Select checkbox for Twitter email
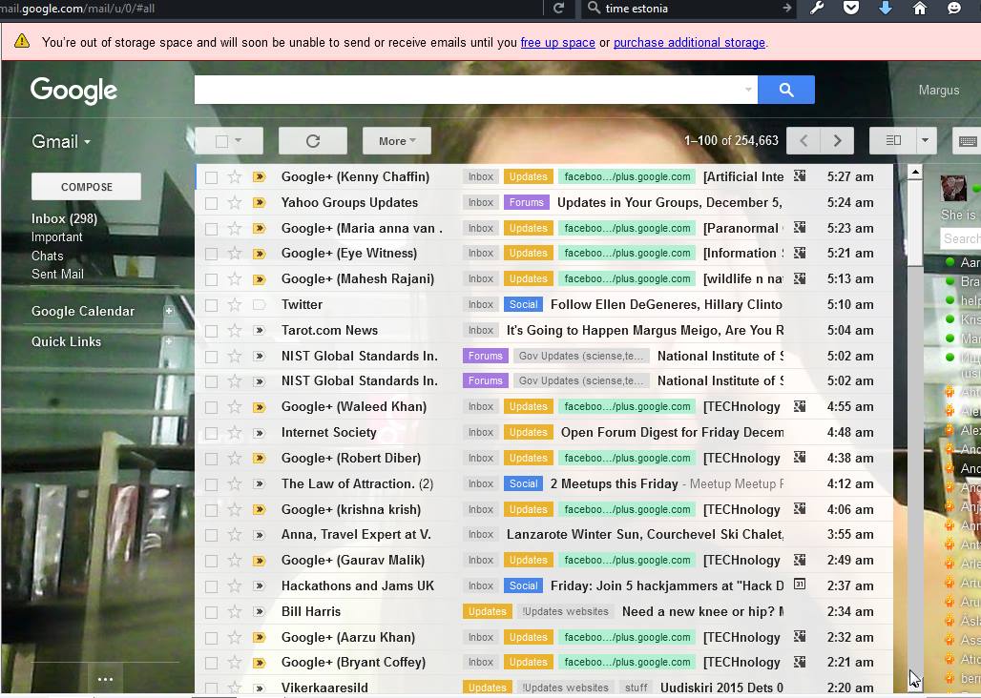 pyautogui.click(x=212, y=305)
